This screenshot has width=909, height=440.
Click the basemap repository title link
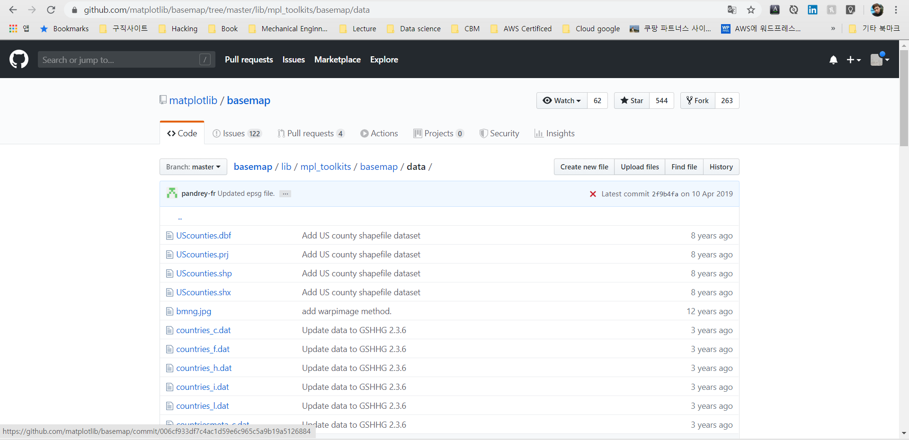pyautogui.click(x=249, y=100)
